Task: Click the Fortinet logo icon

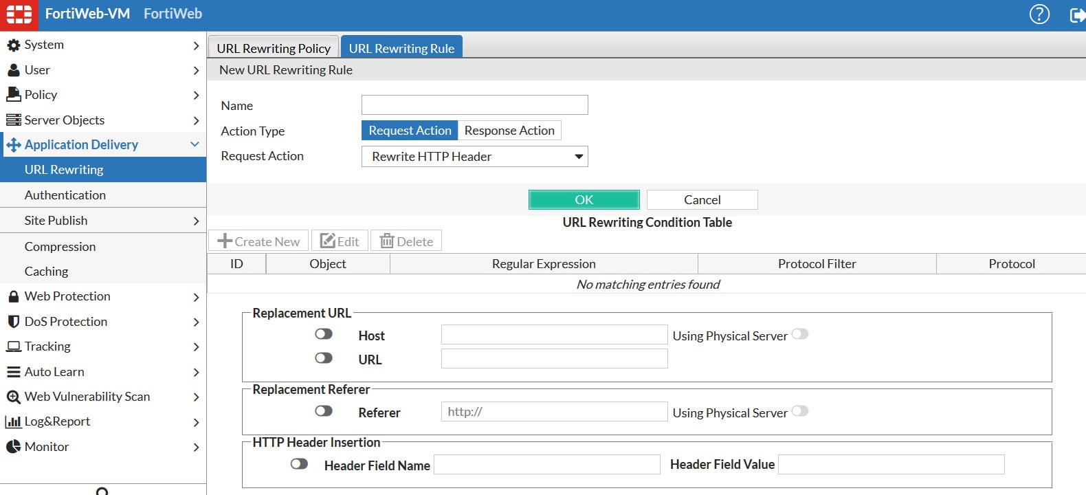Action: click(x=19, y=14)
